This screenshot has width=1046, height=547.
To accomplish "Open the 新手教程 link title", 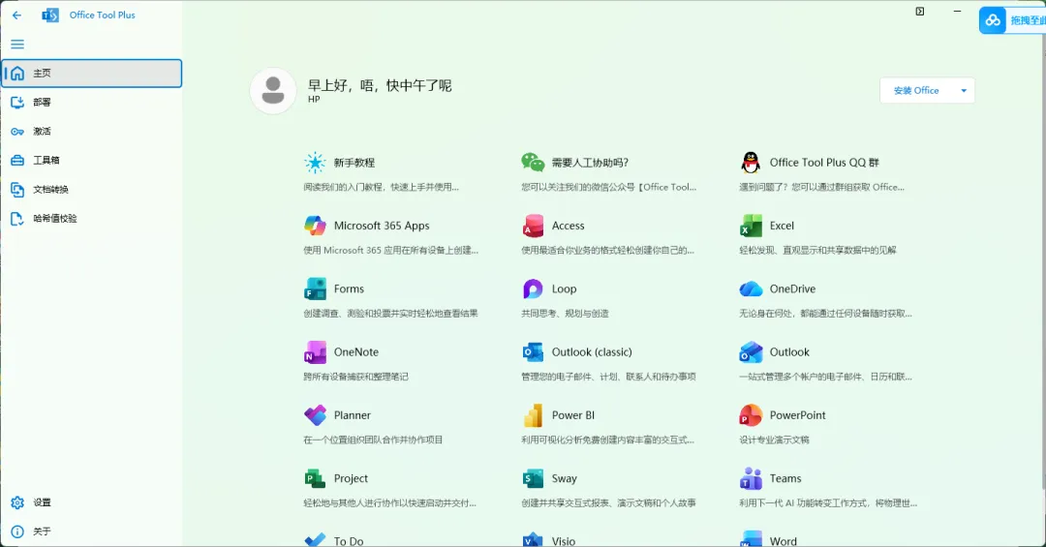I will (354, 162).
